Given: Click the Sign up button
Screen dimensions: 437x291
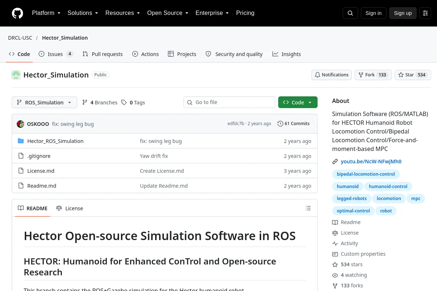Looking at the screenshot, I should 403,13.
